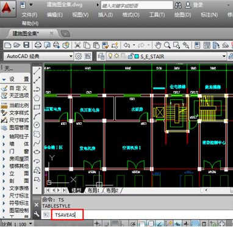Screen dimensions: 233x227
Task: Toggle layer freeze sun icon
Action: pyautogui.click(x=116, y=56)
